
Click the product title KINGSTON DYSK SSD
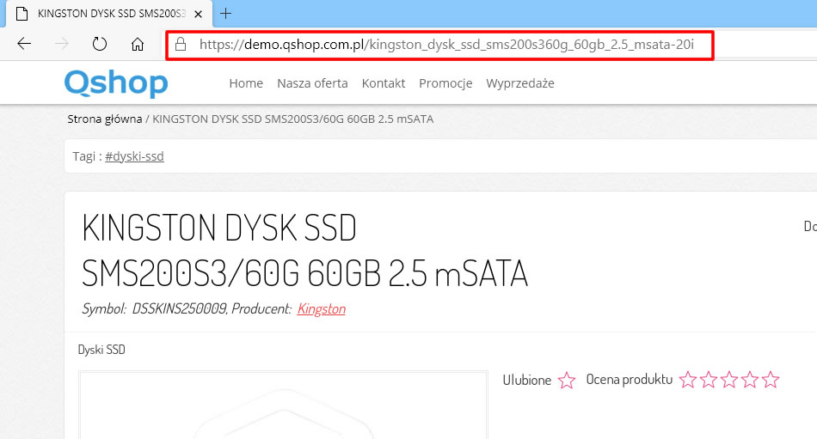point(304,251)
